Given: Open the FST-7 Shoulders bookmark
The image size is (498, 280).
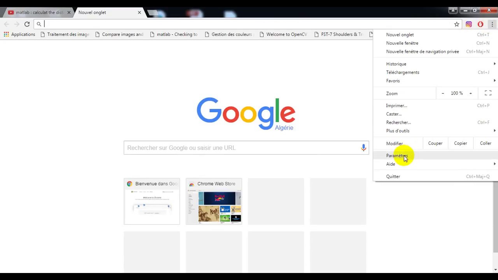Looking at the screenshot, I should coord(338,34).
